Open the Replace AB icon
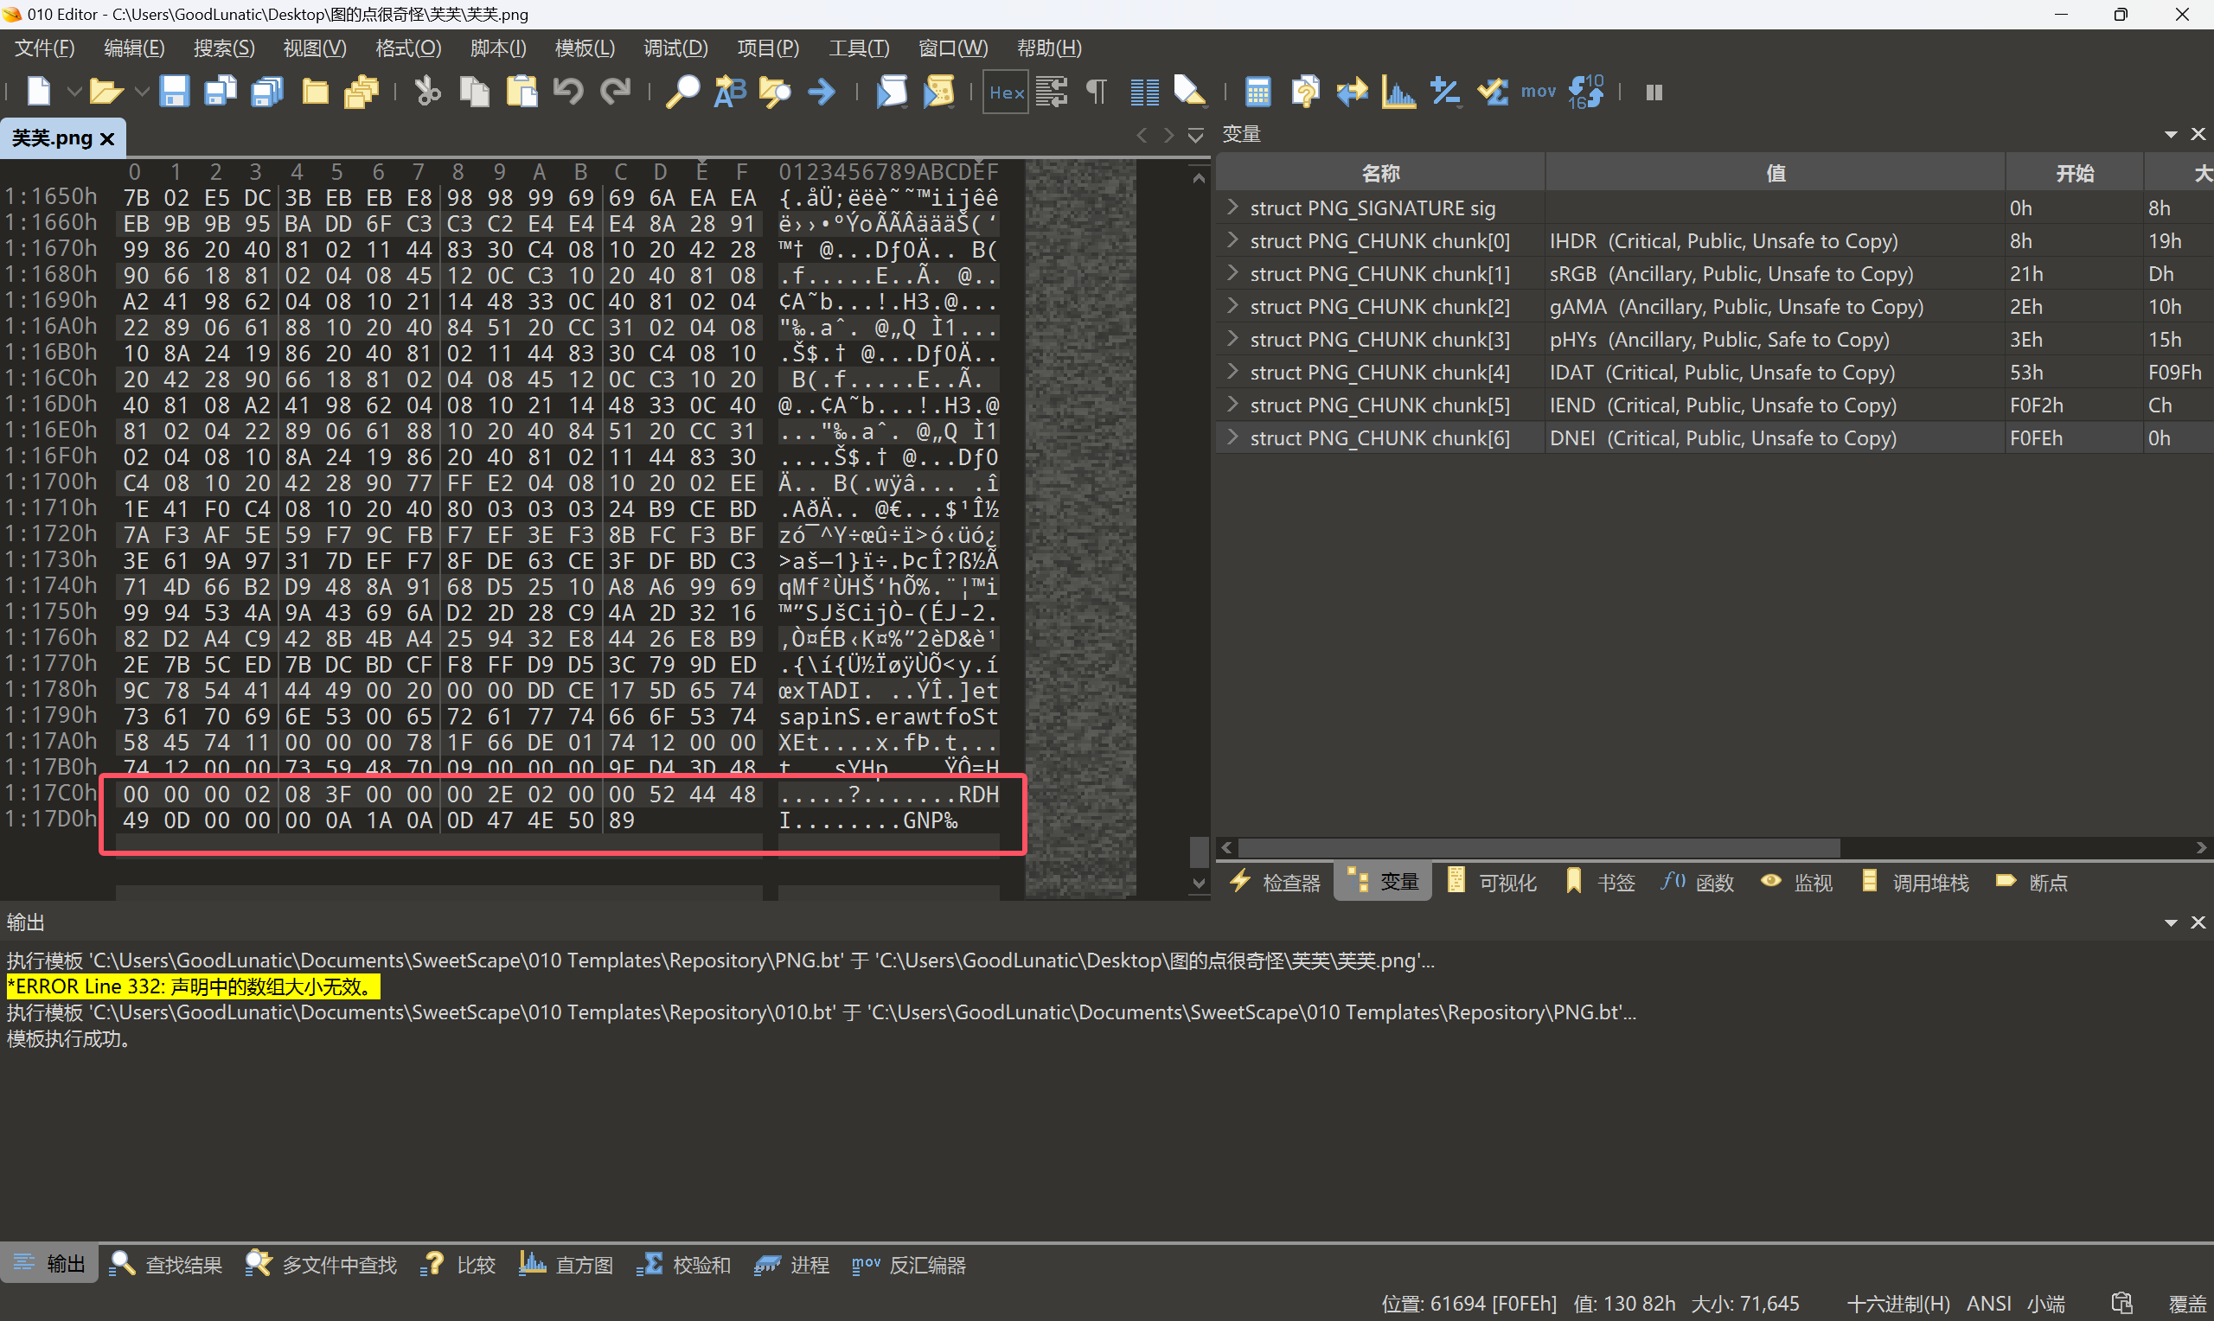 (x=730, y=92)
